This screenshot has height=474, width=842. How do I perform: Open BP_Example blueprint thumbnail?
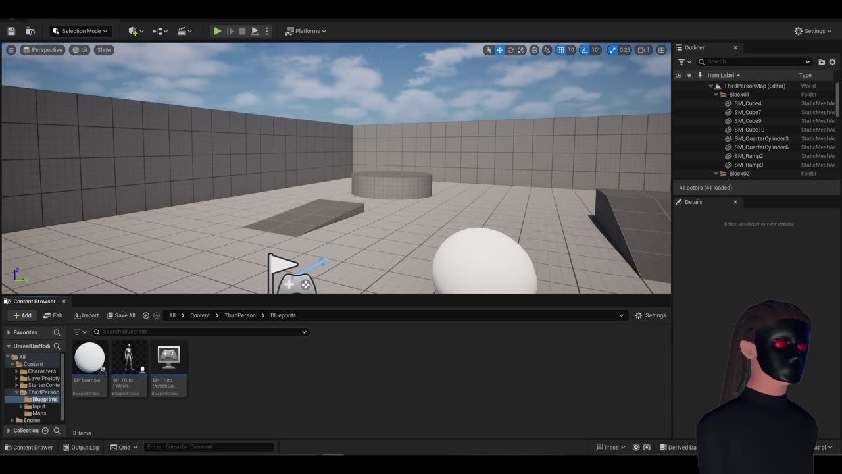(x=89, y=357)
